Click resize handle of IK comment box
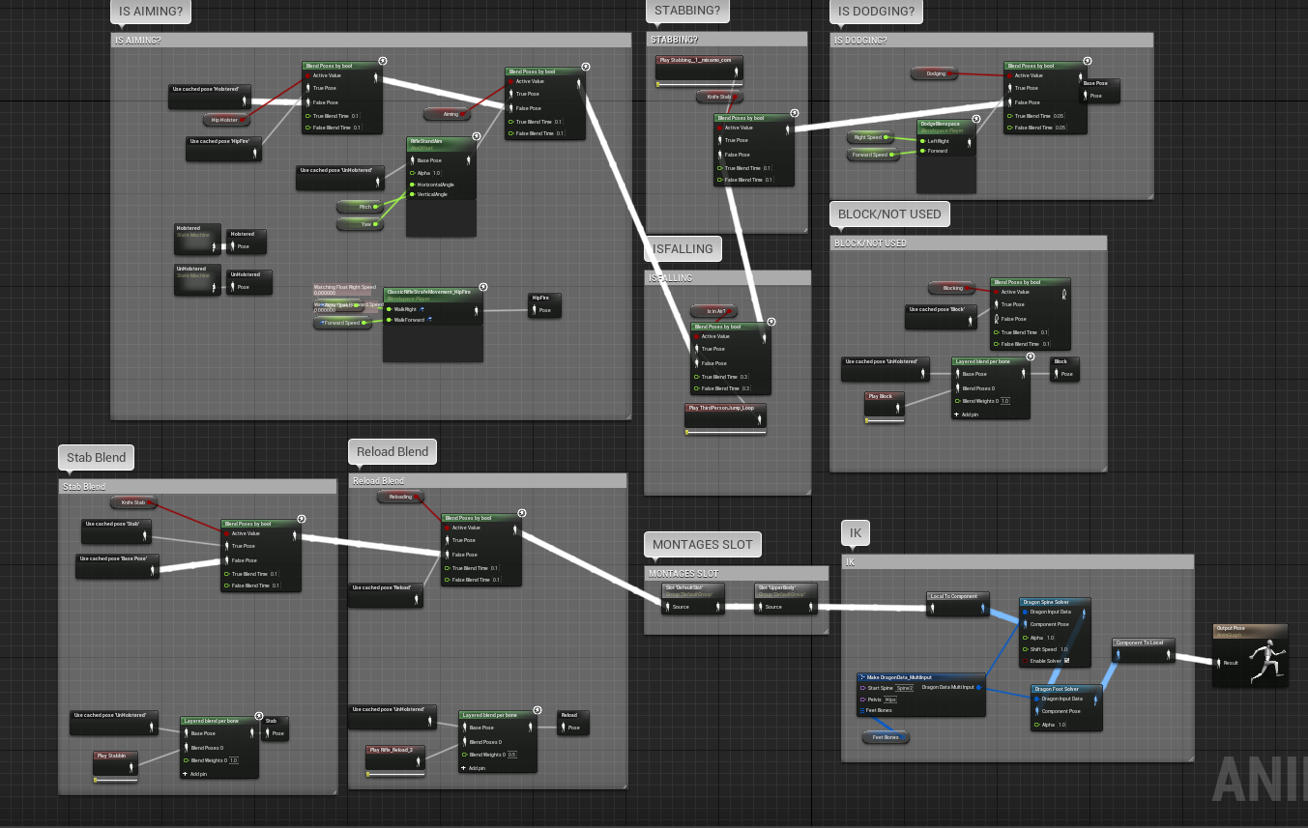Screen dimensions: 1308x828 (1189, 757)
